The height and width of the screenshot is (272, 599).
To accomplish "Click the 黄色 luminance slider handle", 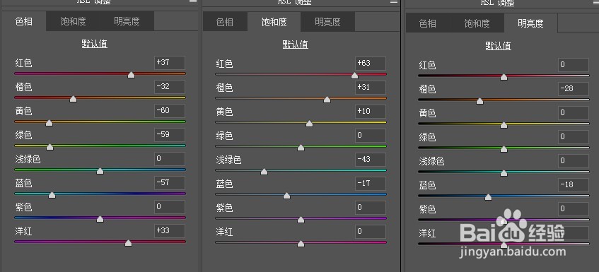I will tap(504, 125).
